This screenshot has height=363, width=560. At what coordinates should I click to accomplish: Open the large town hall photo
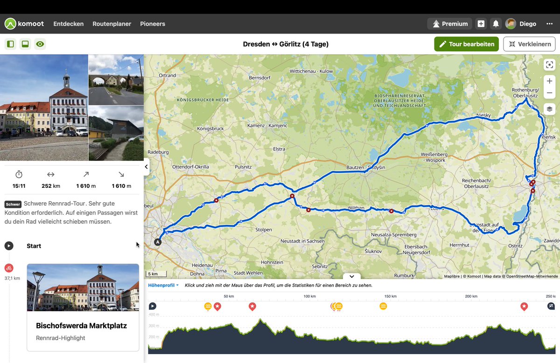click(44, 108)
